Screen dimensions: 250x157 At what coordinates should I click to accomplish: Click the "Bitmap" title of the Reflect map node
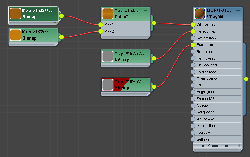point(122,60)
